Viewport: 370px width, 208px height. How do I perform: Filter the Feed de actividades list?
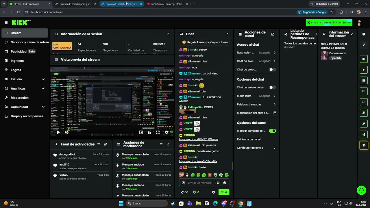click(99, 144)
